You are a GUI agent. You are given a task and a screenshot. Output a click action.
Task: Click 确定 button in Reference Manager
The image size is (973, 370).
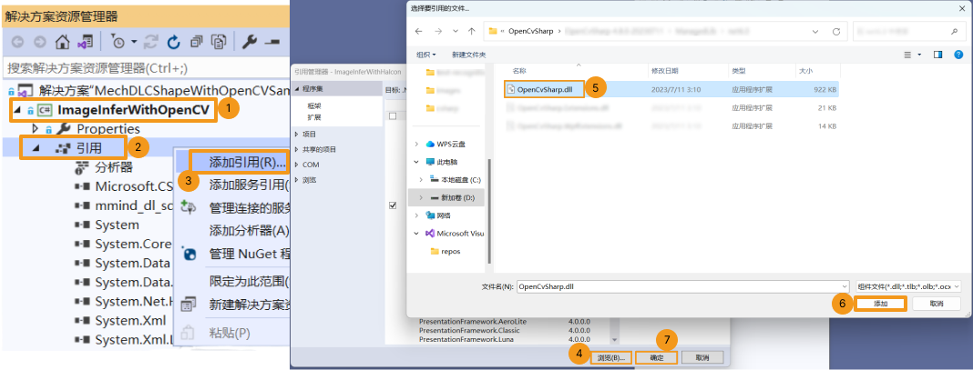click(x=657, y=357)
